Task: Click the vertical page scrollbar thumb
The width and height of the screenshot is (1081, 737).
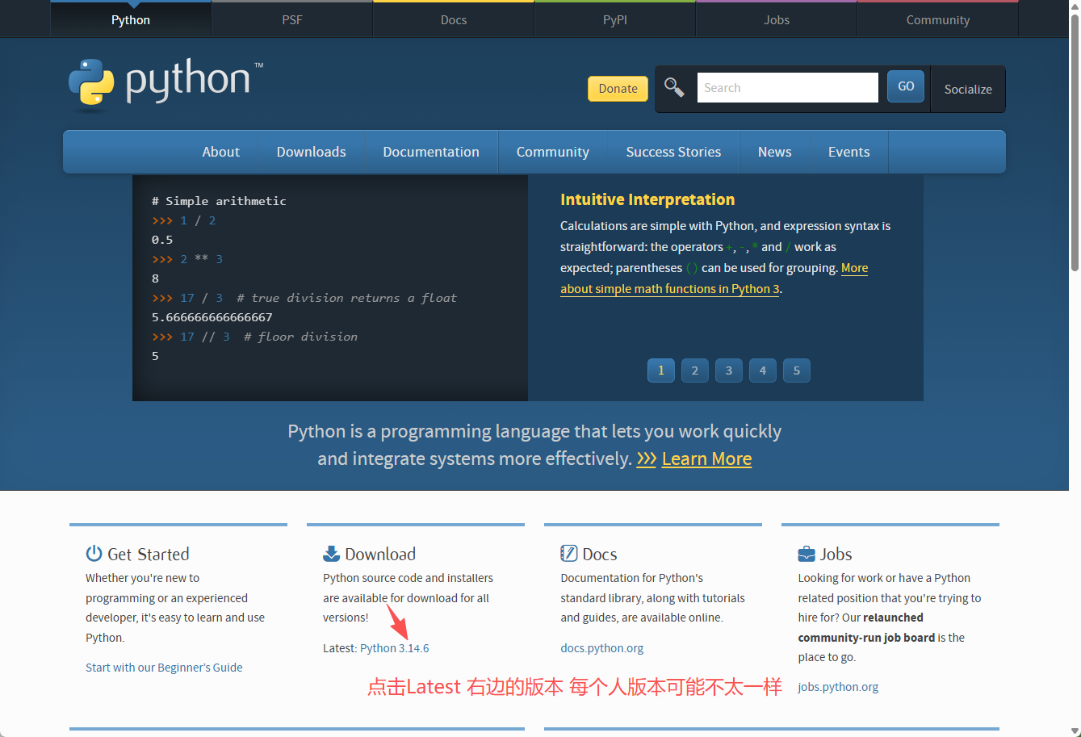Action: tap(1075, 142)
